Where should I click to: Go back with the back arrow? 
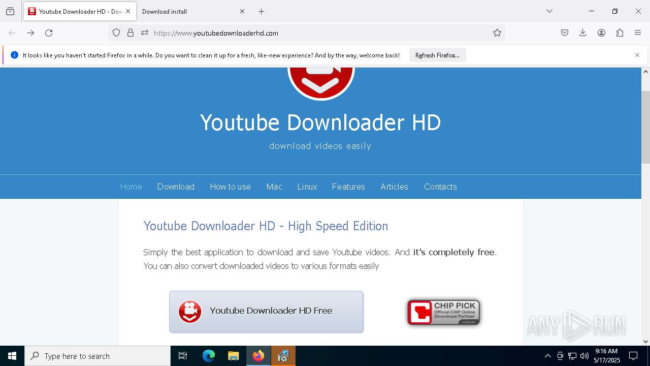pyautogui.click(x=12, y=33)
